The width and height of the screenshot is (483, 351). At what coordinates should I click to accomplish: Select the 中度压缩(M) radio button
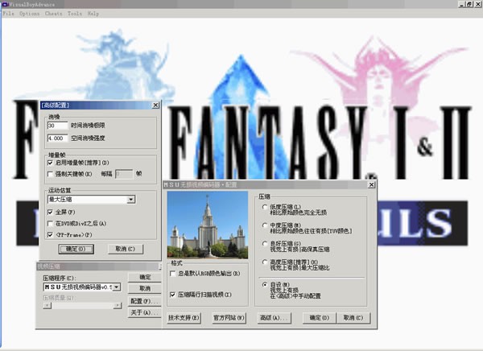265,225
